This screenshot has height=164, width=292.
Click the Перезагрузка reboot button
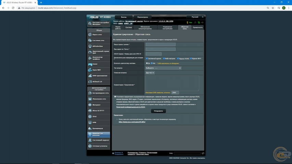point(143,17)
